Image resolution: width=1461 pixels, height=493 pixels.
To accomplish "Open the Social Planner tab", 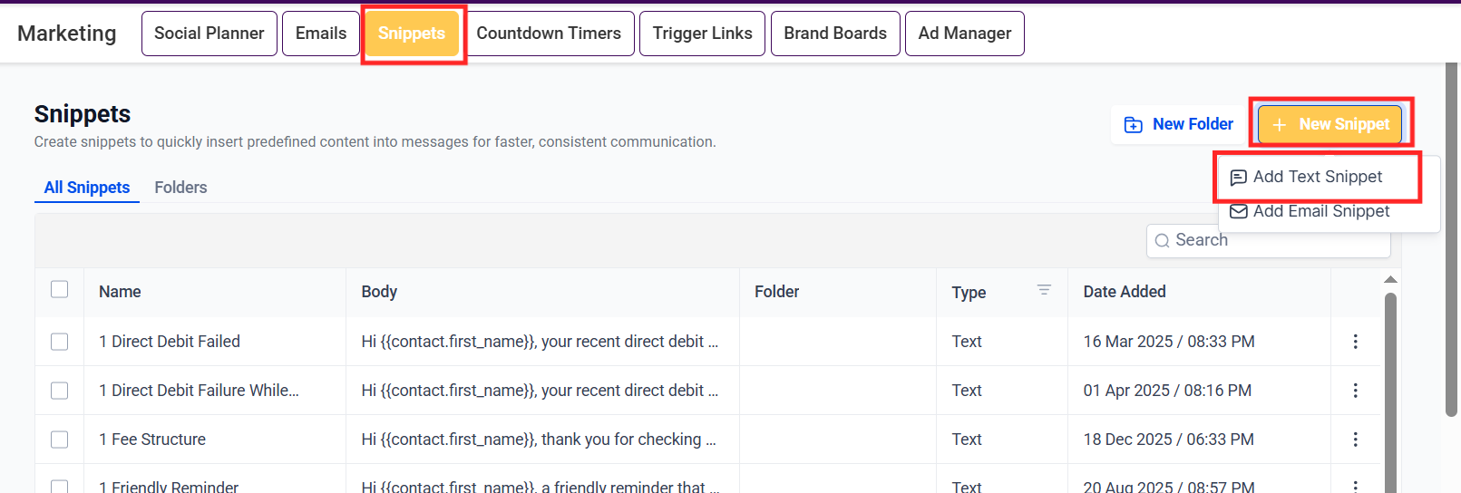I will 209,34.
